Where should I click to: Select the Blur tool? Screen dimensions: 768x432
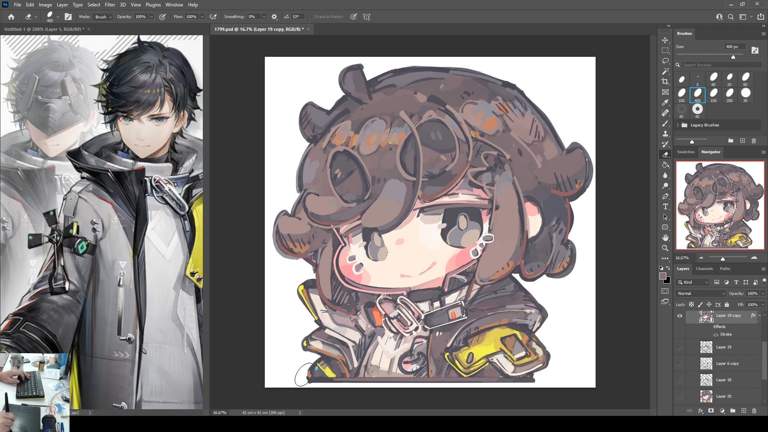click(665, 175)
